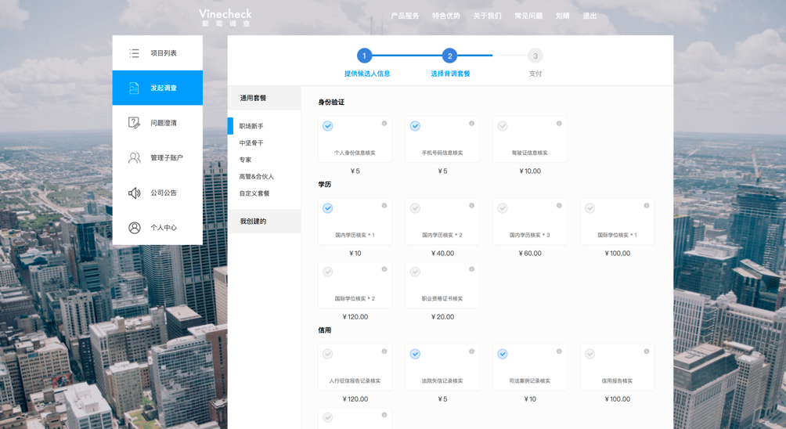
Task: Expand the 我创建的 section
Action: (x=265, y=222)
